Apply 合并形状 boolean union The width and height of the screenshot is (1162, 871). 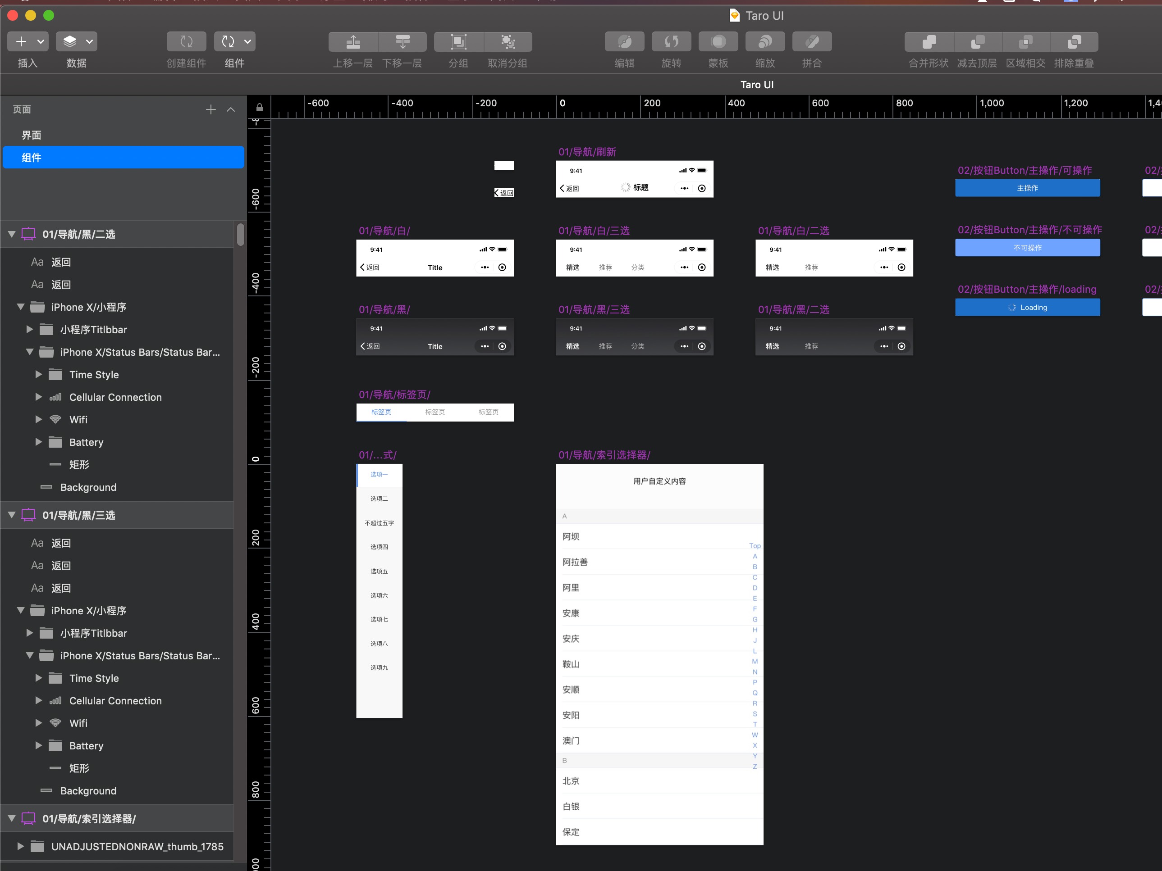click(928, 41)
